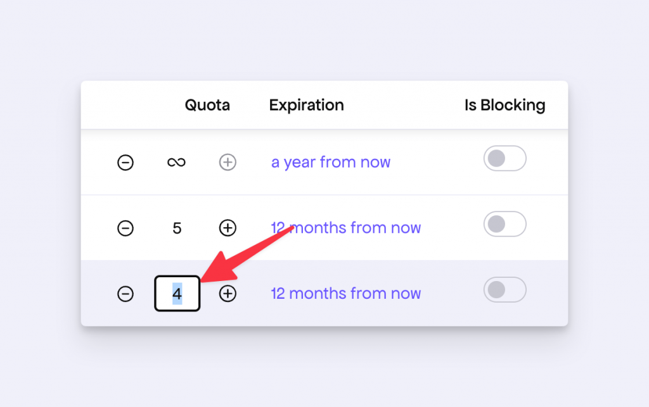
Task: Toggle Is Blocking on the second row
Action: click(504, 224)
